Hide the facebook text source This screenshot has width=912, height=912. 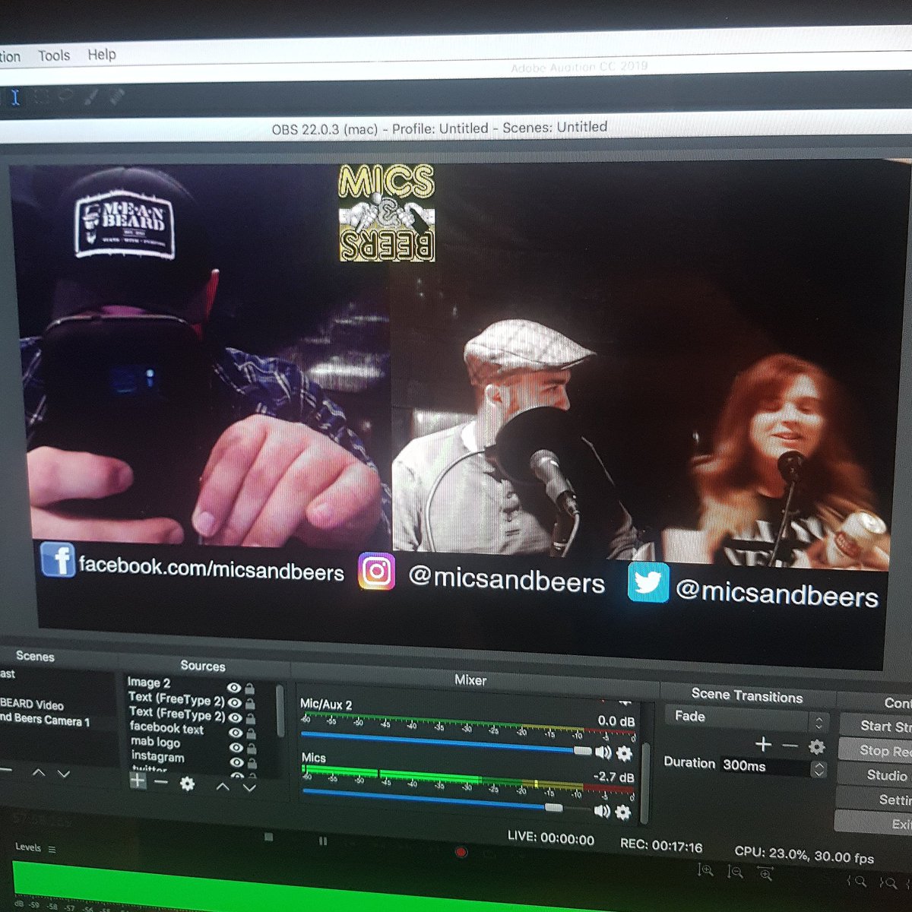pos(236,733)
